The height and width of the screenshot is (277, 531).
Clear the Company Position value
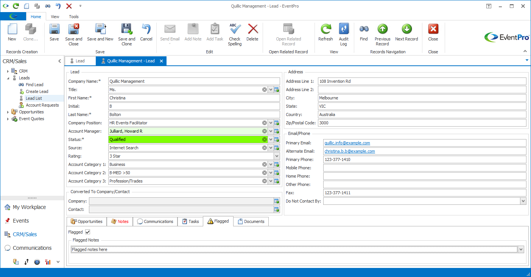(265, 123)
